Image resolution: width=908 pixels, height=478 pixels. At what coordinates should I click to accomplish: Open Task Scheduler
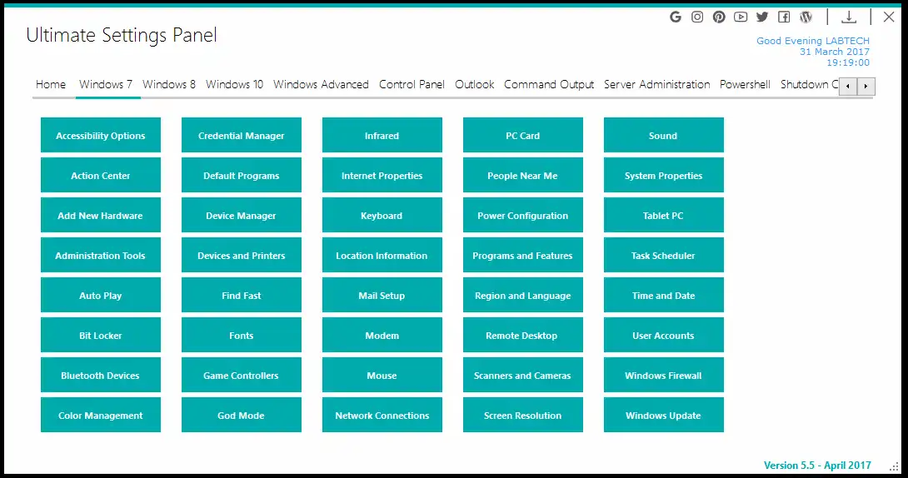click(x=664, y=255)
